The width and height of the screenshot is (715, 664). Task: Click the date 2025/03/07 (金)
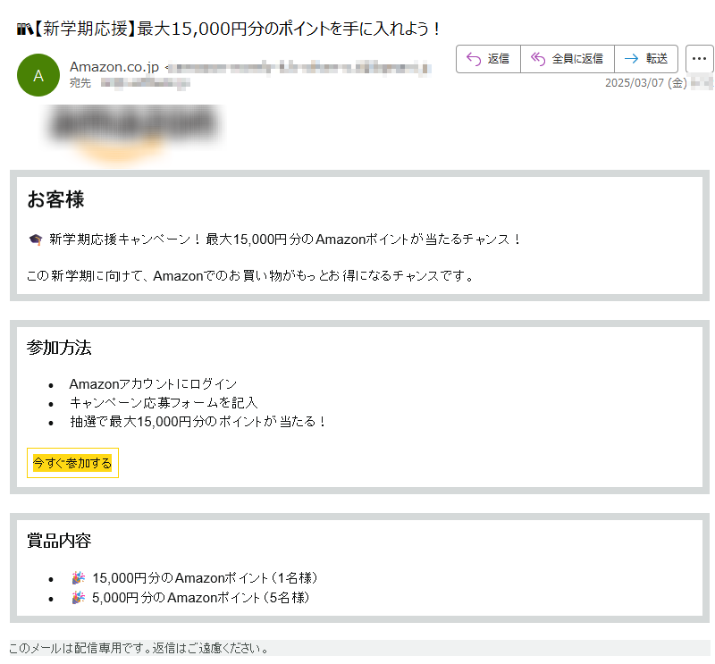coord(645,83)
